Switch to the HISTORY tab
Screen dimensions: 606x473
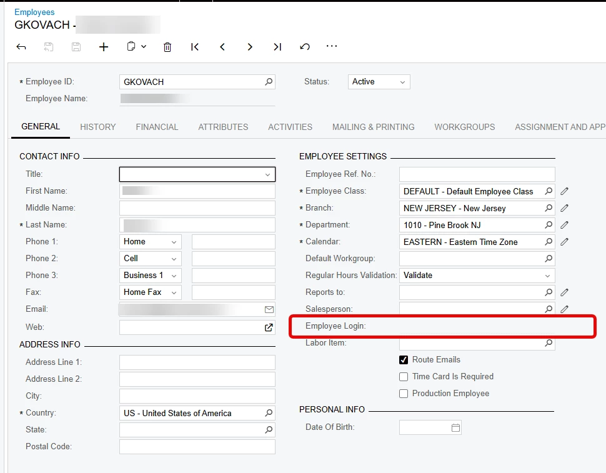point(98,127)
